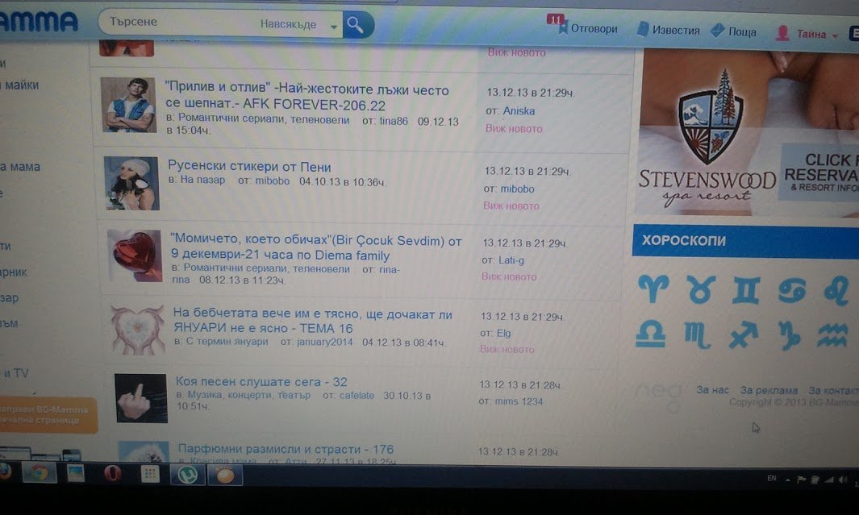This screenshot has height=515, width=859.
Task: Select the Leo horoscope icon
Action: (836, 291)
